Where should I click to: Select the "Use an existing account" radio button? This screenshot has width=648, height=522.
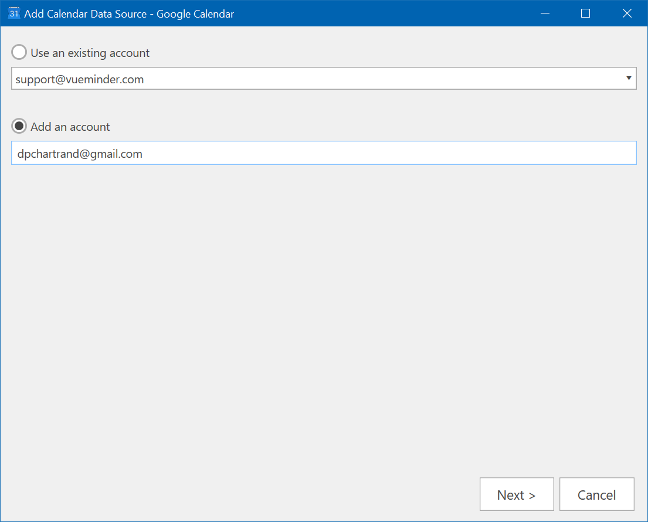click(19, 53)
